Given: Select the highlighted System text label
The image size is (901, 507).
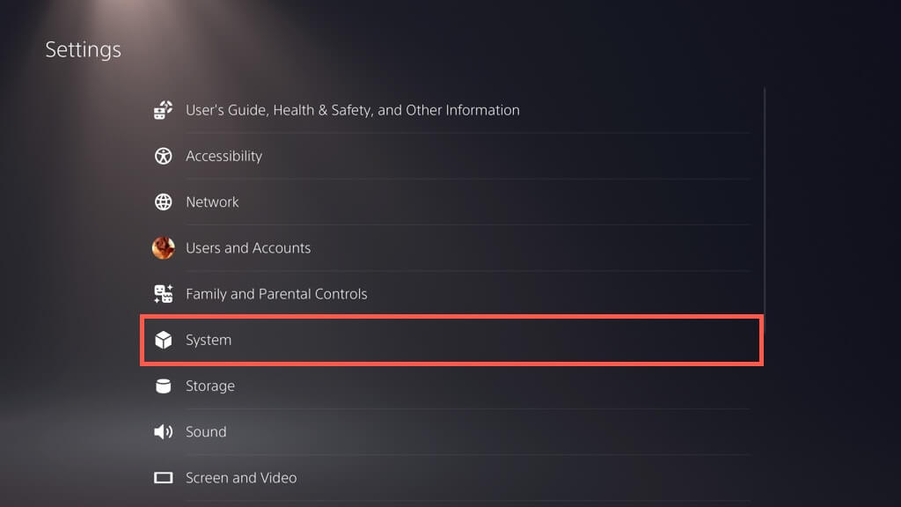Looking at the screenshot, I should [x=209, y=340].
